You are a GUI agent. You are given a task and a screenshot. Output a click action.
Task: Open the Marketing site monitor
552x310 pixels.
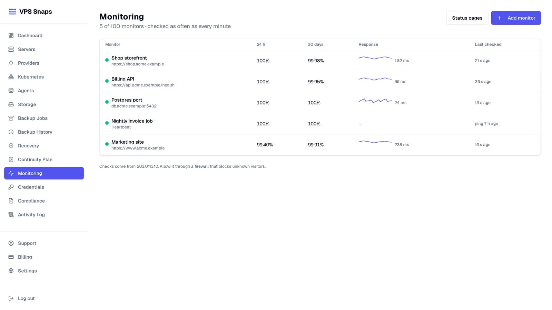[128, 142]
